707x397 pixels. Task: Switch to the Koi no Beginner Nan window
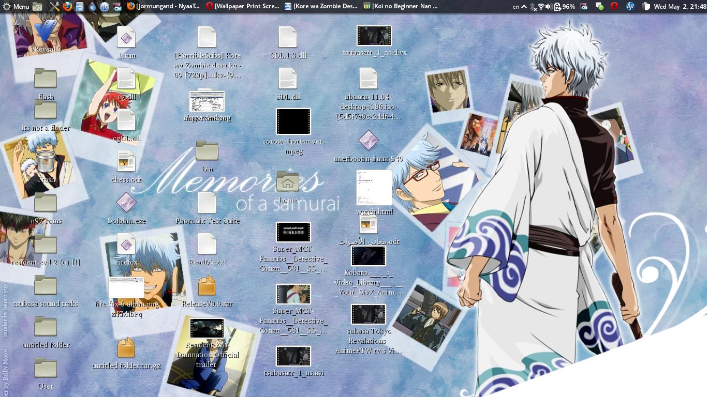click(401, 7)
